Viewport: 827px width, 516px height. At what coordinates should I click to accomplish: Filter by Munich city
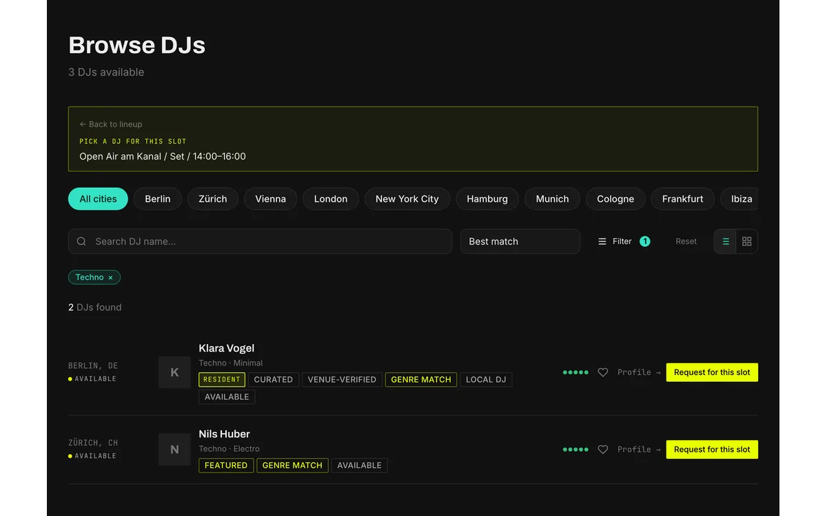(x=553, y=199)
